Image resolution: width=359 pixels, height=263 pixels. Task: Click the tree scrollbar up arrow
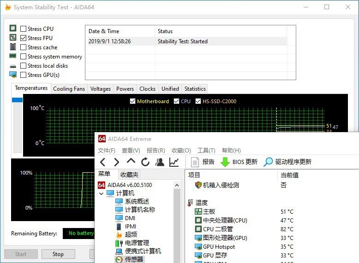pos(177,185)
